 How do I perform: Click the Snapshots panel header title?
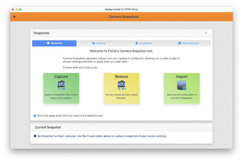tap(42, 33)
